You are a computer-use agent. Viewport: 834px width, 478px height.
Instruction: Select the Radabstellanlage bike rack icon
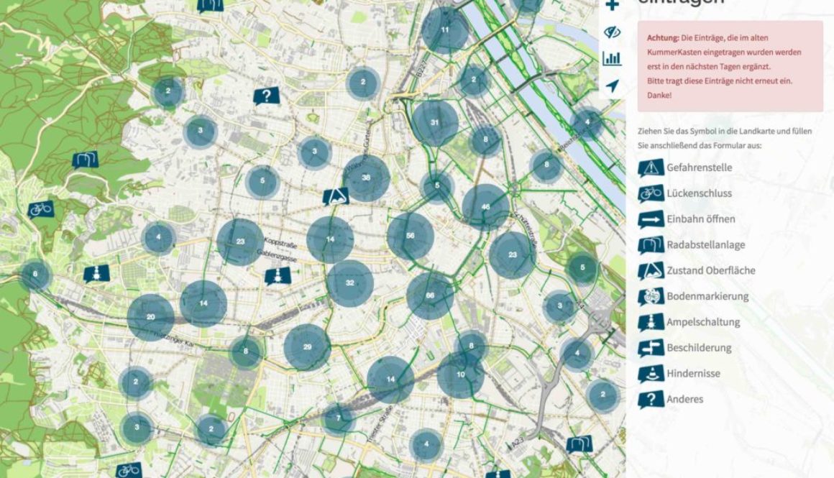click(x=651, y=245)
